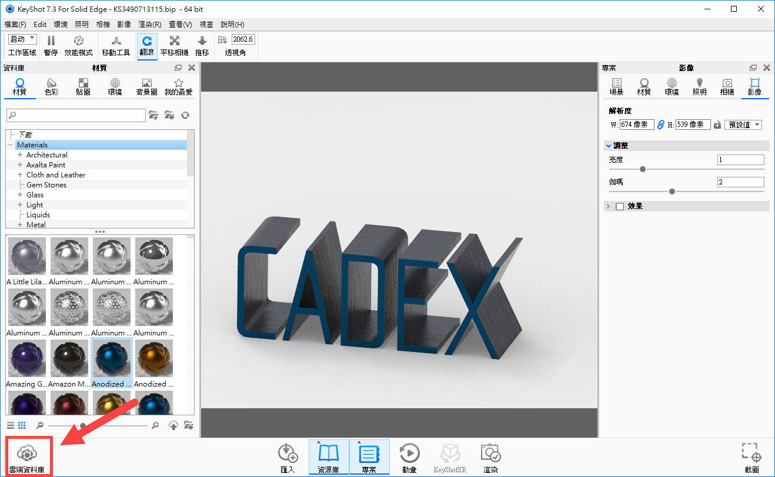Switch to library Textures (貼圖) tab

coord(83,87)
